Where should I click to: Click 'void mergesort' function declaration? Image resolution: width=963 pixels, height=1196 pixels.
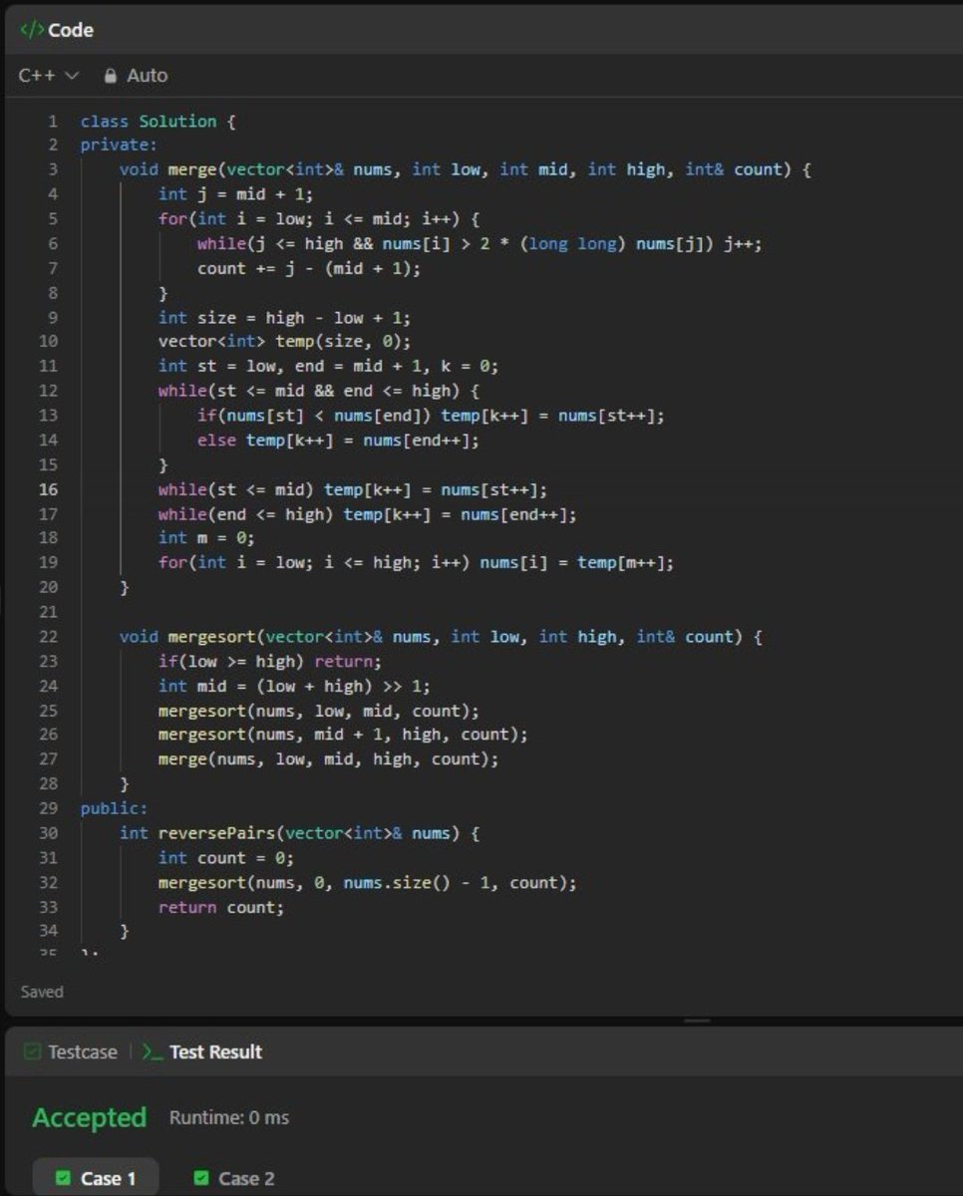441,637
